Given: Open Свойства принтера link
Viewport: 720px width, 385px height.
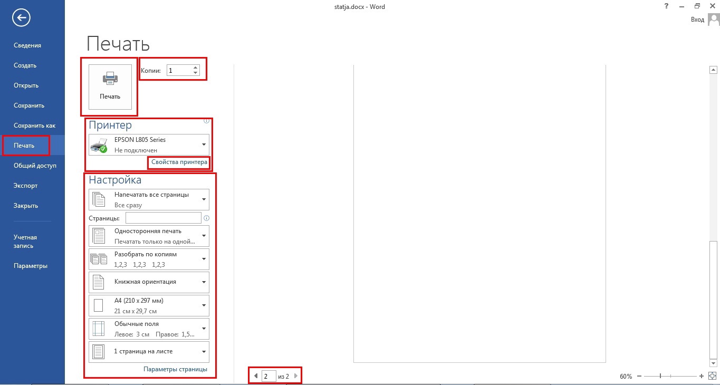Looking at the screenshot, I should 179,162.
